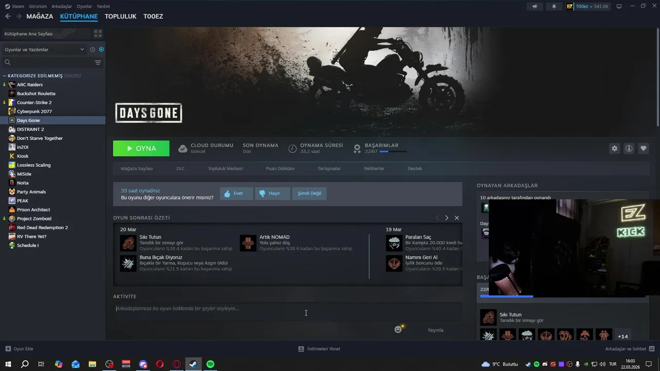The height and width of the screenshot is (371, 660).
Task: Go forward with the right arrow
Action: 19,16
